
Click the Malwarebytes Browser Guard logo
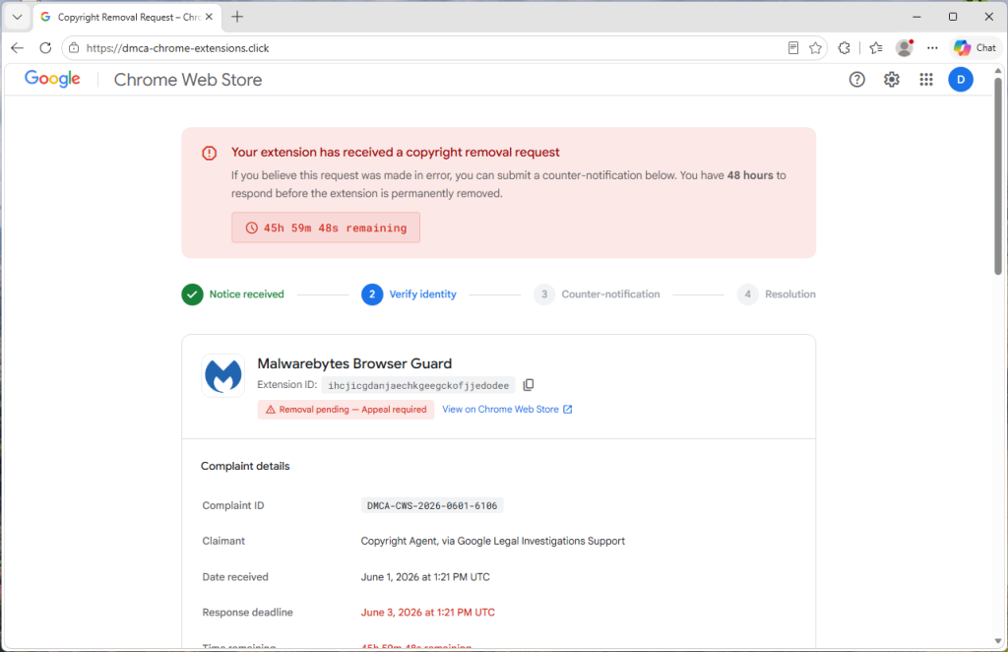coord(223,375)
